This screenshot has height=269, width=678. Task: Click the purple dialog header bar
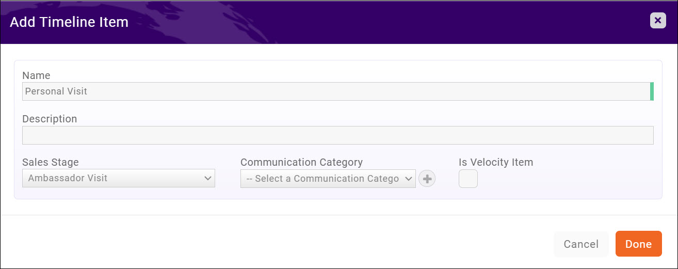tap(361, 22)
